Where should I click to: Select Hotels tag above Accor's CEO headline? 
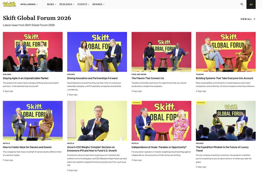point(71,143)
